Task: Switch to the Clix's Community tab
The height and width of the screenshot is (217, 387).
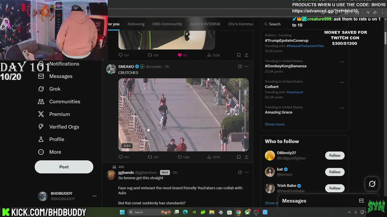Action: click(240, 24)
